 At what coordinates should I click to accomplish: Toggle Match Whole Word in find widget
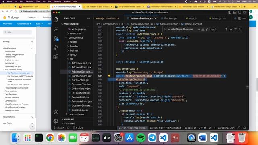tap(203, 29)
